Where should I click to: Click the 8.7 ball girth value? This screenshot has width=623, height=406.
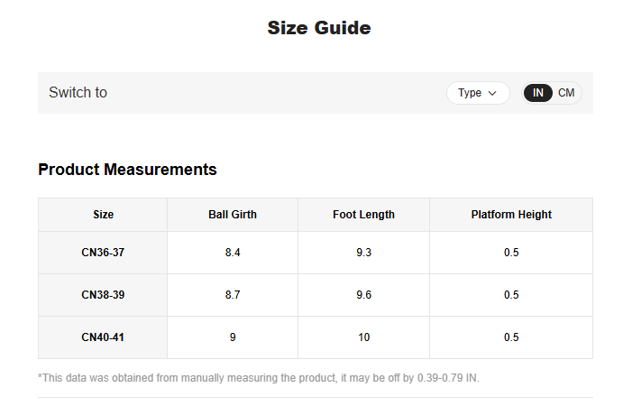click(x=233, y=295)
